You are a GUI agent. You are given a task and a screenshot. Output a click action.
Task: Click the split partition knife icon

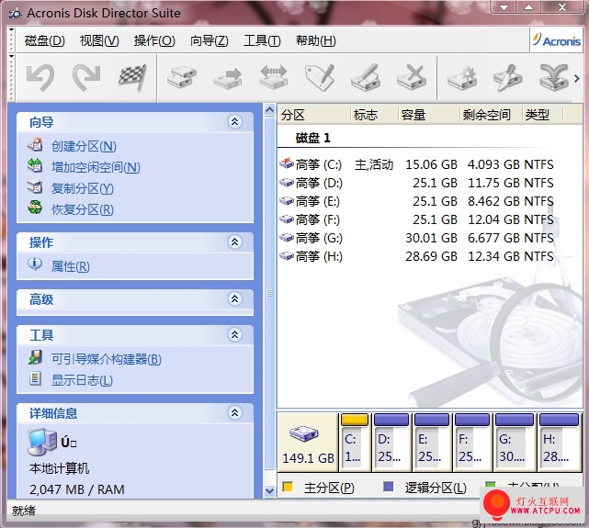pyautogui.click(x=508, y=78)
